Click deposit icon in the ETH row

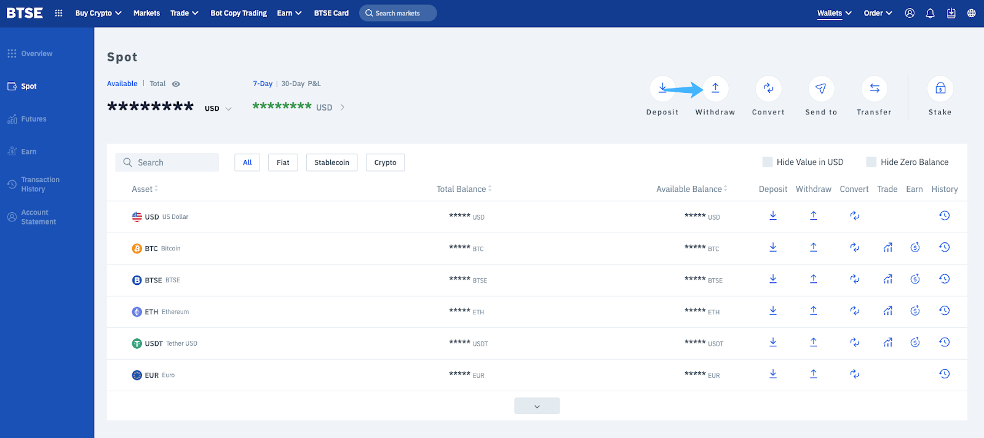click(773, 311)
